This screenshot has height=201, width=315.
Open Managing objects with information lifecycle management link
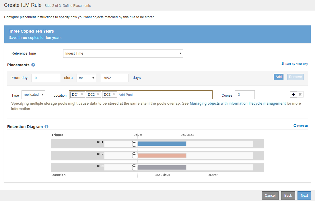click(238, 104)
